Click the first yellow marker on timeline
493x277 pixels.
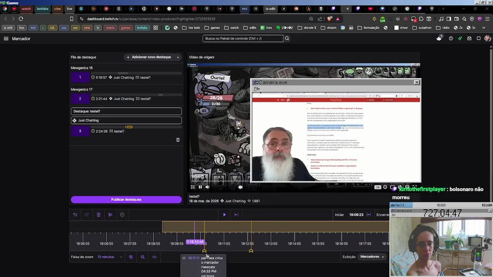[x=204, y=251]
